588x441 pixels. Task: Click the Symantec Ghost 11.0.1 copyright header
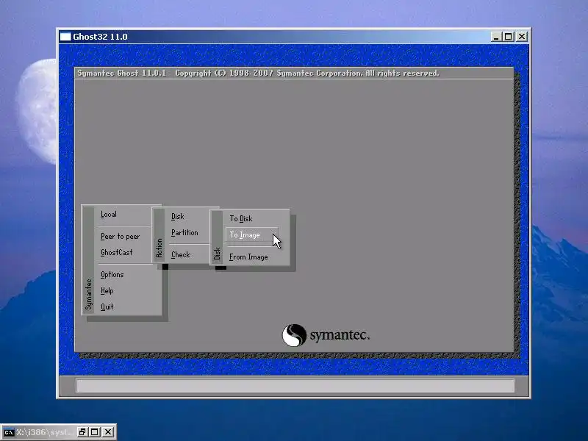click(x=259, y=73)
